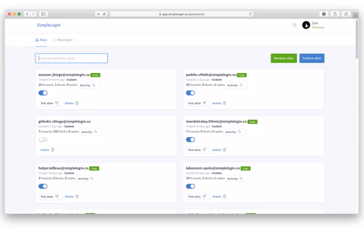
Task: Click trash icon for amazon.jhiege alias
Action: coord(77,103)
